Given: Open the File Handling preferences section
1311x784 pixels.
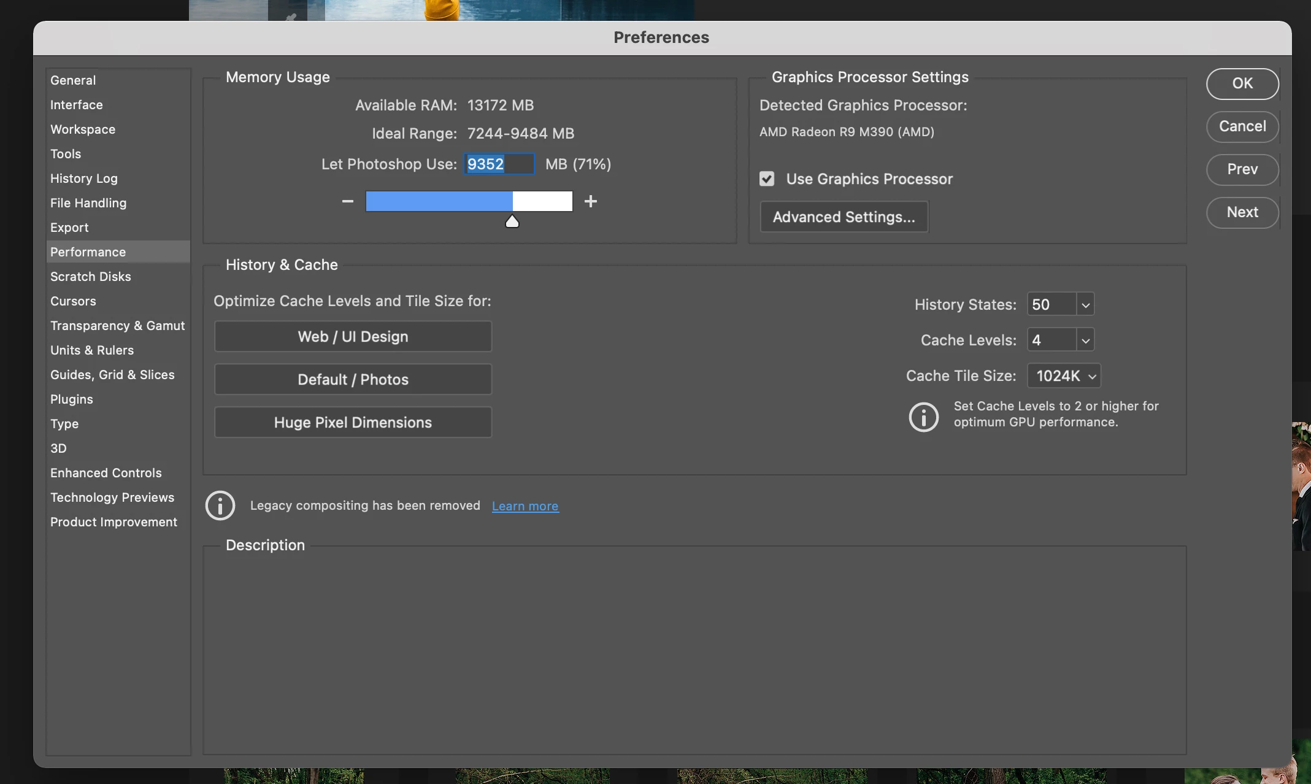Looking at the screenshot, I should (88, 203).
